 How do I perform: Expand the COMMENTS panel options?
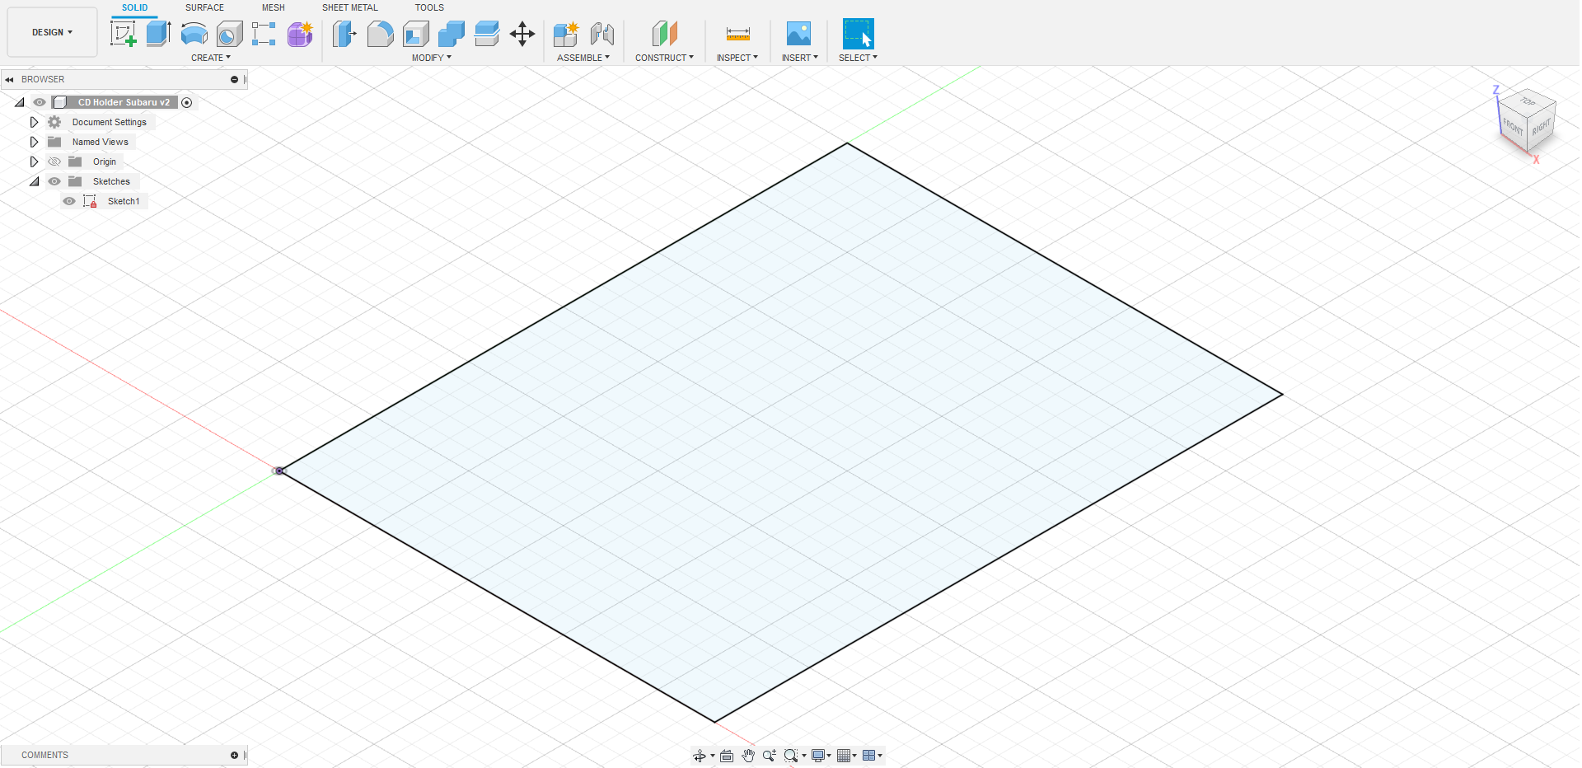tap(235, 755)
